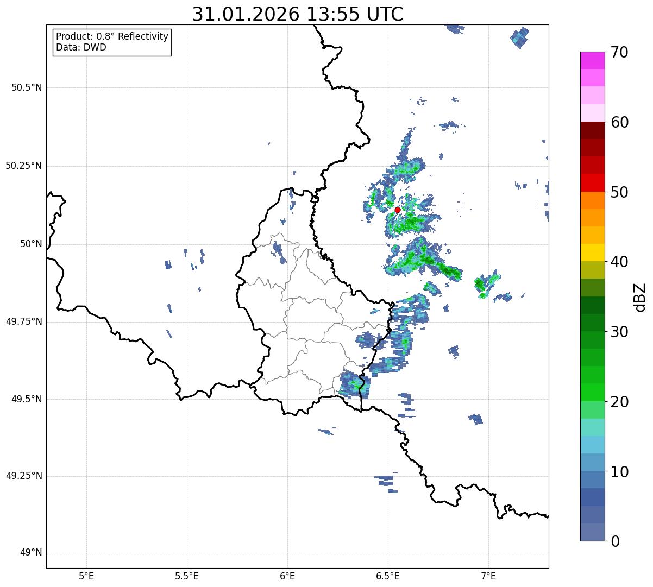The height and width of the screenshot is (587, 653).
Task: Click the Data: DWD label
Action: [x=81, y=47]
